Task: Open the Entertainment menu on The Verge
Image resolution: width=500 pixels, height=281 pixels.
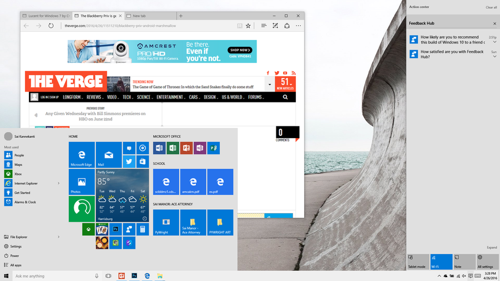Action: tap(170, 97)
